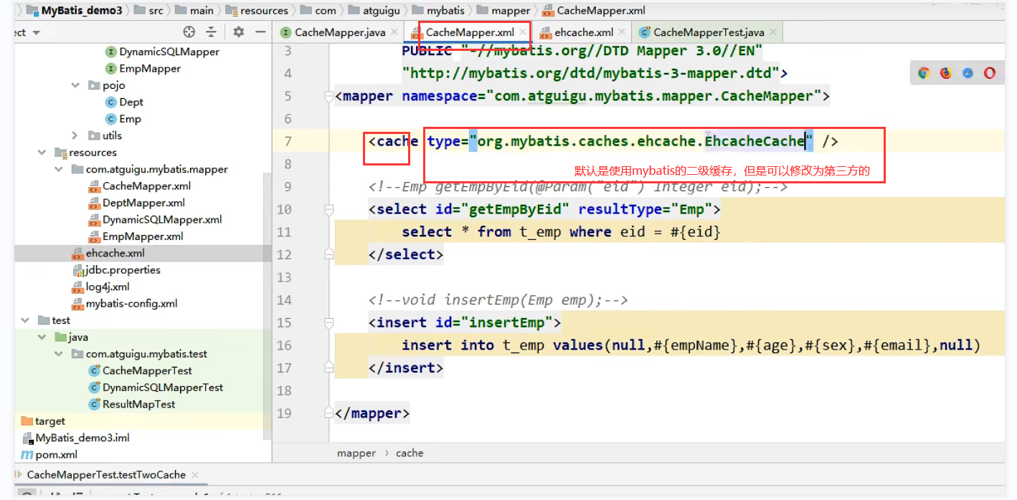Collapse all using the Project toolbar icon
This screenshot has height=500, width=1017.
pyautogui.click(x=211, y=32)
